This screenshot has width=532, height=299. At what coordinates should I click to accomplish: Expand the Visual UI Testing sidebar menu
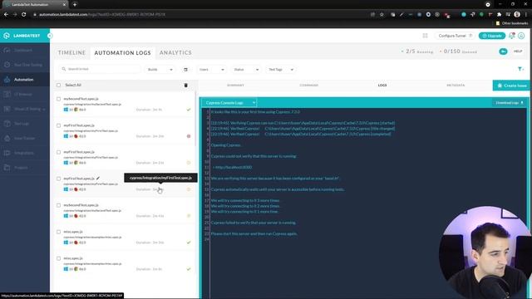[x=25, y=109]
